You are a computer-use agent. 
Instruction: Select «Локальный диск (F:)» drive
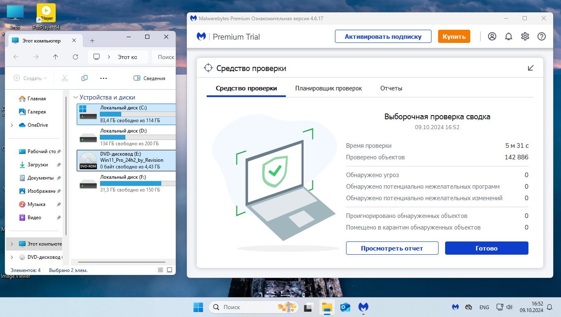[x=126, y=184]
